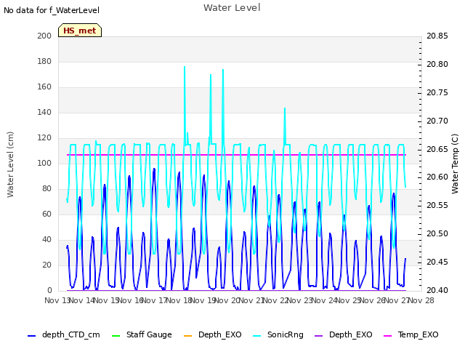The width and height of the screenshot is (465, 349).
Task: Click the 20.65 right axis tick label
Action: click(437, 149)
